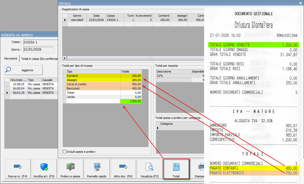Click the Cassa input field
The height and width of the screenshot is (184, 304).
click(x=40, y=42)
